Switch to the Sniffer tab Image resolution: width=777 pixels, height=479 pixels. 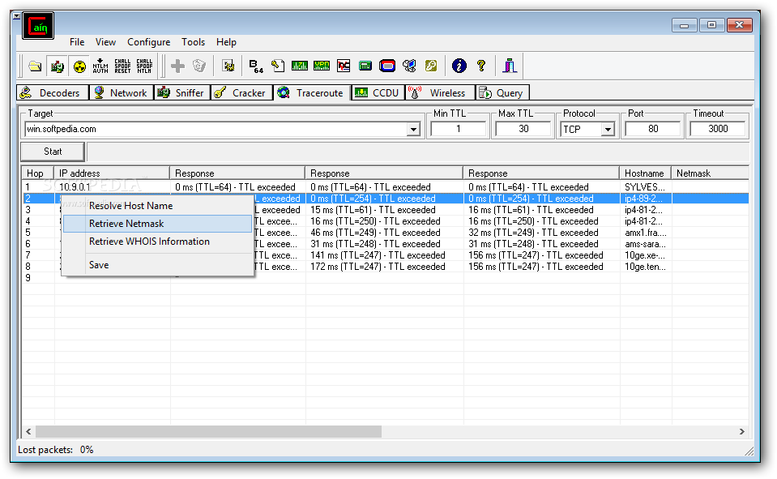pyautogui.click(x=181, y=92)
